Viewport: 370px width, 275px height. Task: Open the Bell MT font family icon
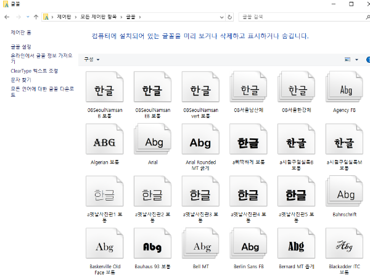point(200,243)
